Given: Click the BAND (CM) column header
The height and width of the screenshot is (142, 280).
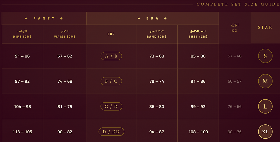Looking at the screenshot, I should pos(157,34).
